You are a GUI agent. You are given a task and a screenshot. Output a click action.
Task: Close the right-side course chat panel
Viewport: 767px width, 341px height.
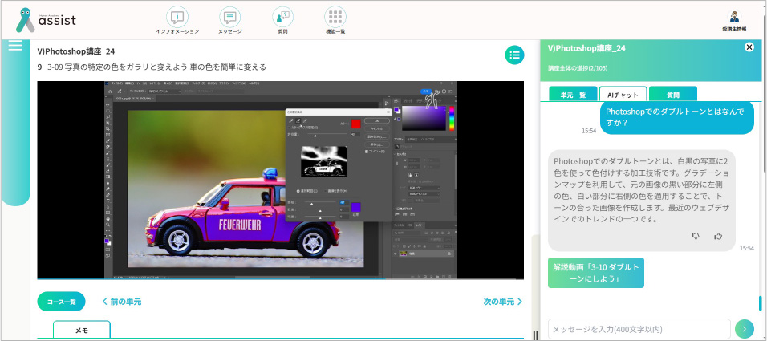click(749, 47)
